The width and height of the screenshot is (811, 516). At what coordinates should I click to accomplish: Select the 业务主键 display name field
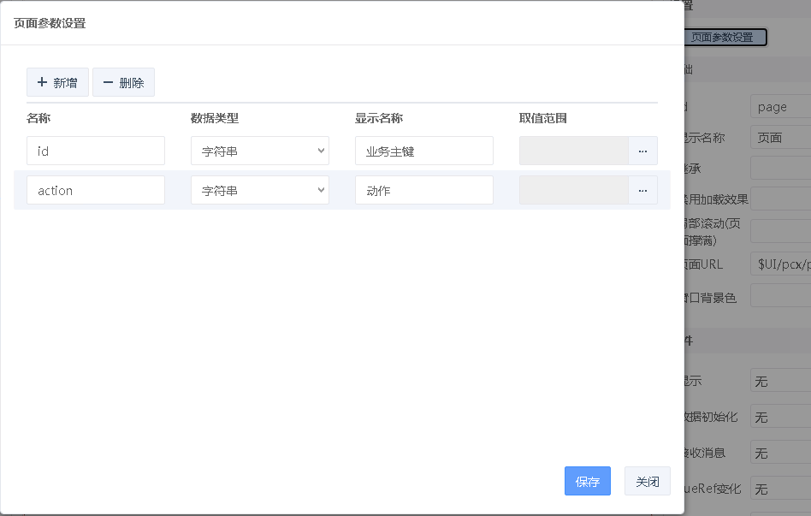423,151
